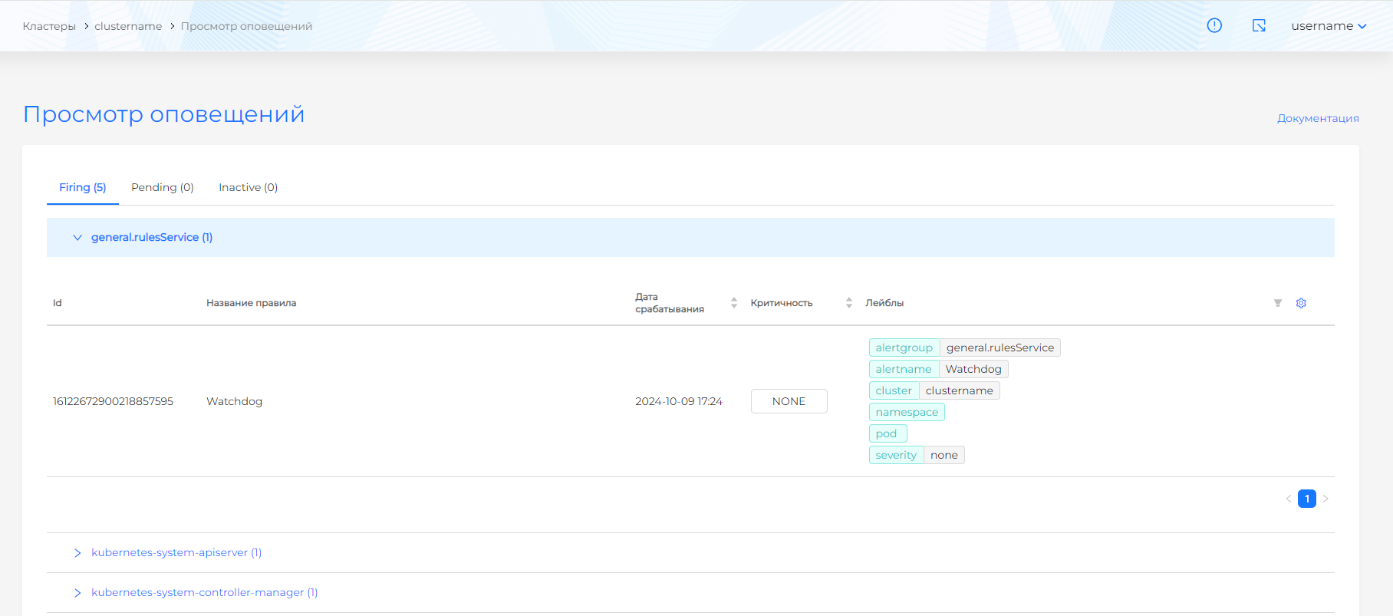Sort by trigger date column arrows

tap(734, 303)
